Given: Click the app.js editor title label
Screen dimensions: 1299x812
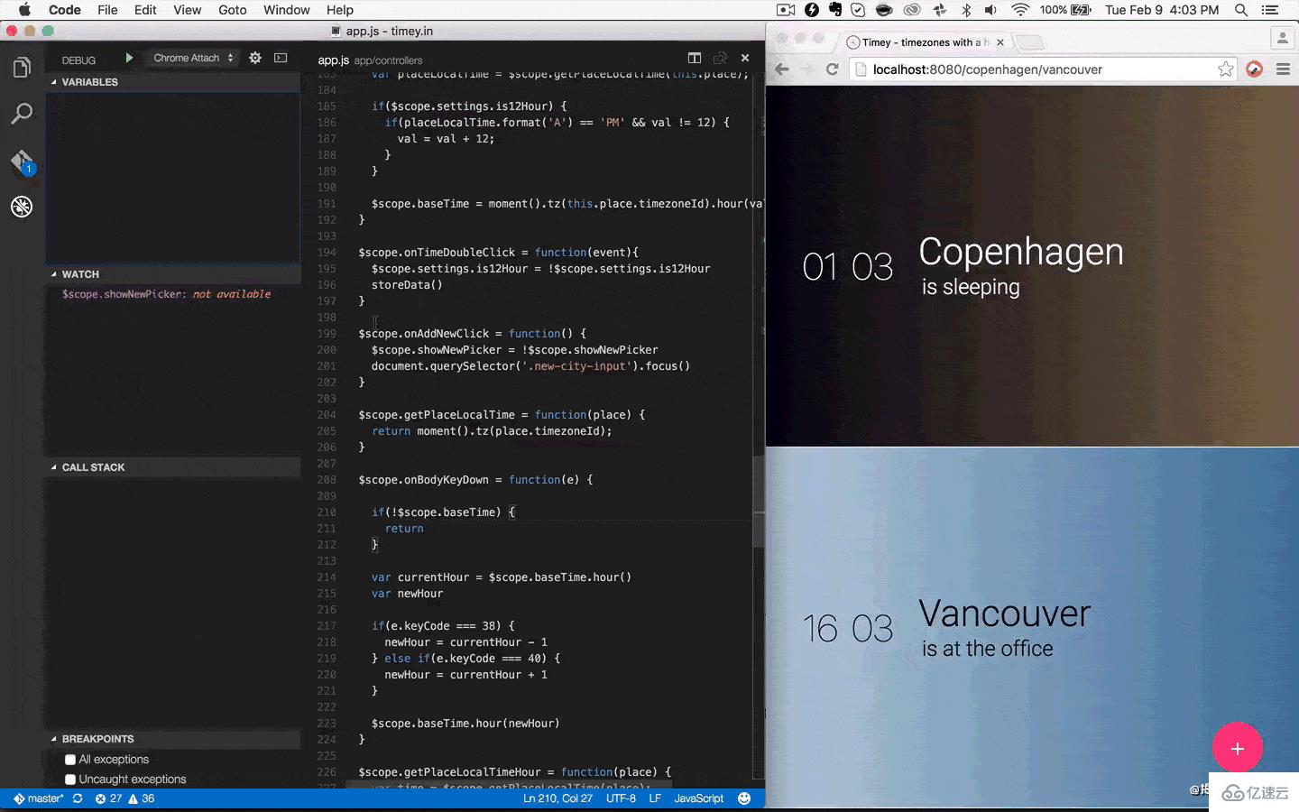Looking at the screenshot, I should pos(334,60).
